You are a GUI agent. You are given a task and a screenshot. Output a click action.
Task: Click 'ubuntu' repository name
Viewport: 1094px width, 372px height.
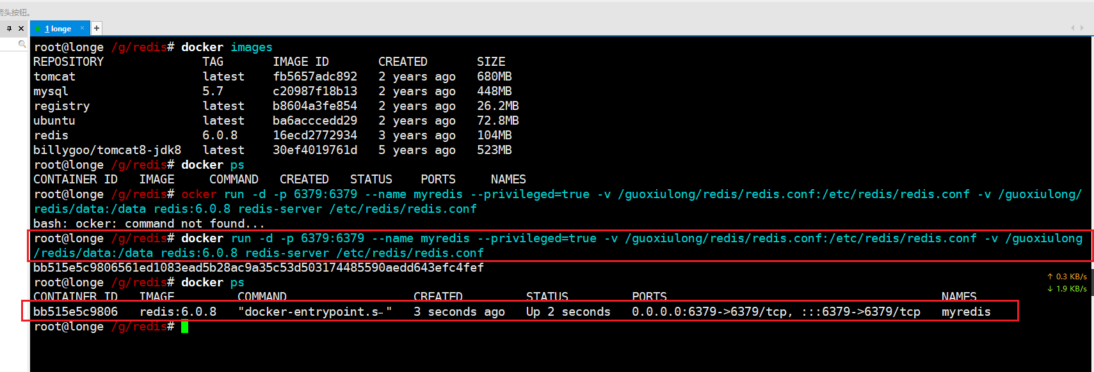tap(54, 121)
